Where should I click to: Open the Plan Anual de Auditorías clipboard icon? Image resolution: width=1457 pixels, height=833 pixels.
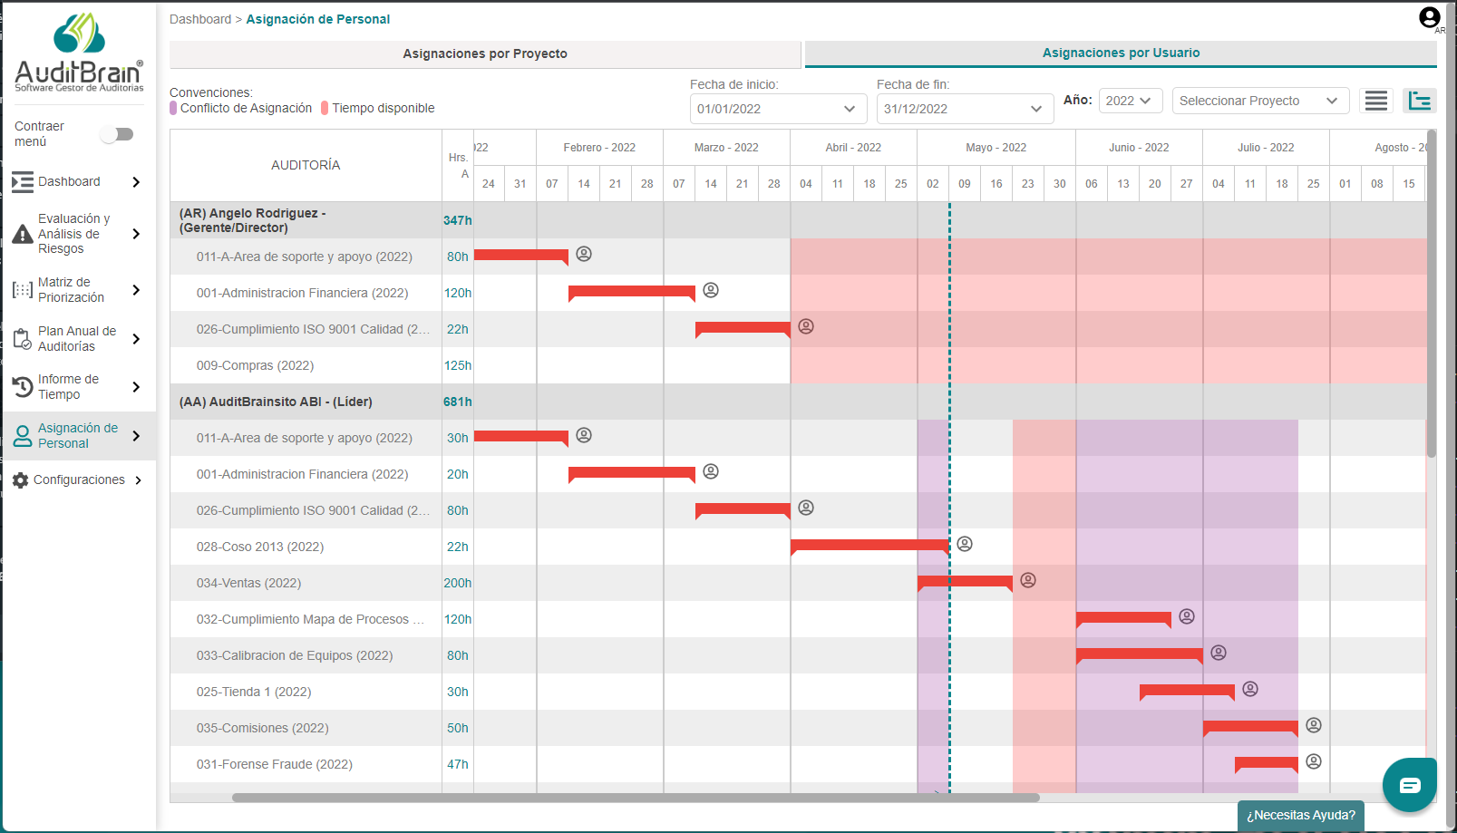(x=22, y=338)
